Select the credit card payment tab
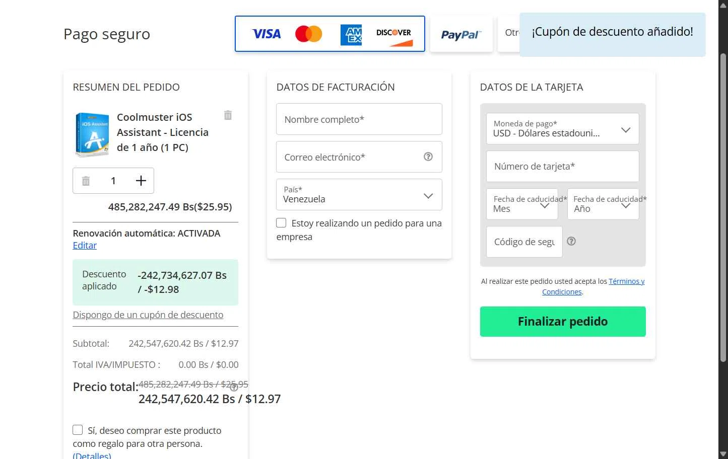This screenshot has height=459, width=728. [330, 34]
